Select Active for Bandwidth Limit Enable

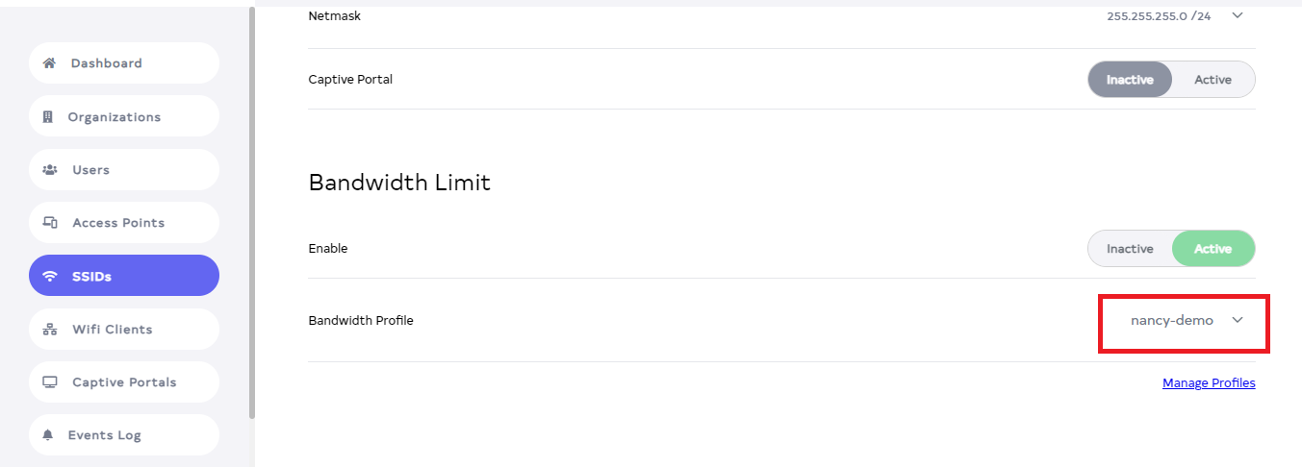tap(1213, 249)
